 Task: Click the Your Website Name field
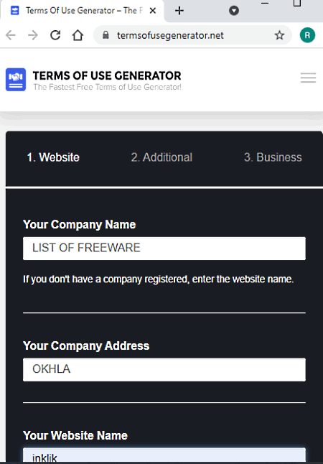164,455
